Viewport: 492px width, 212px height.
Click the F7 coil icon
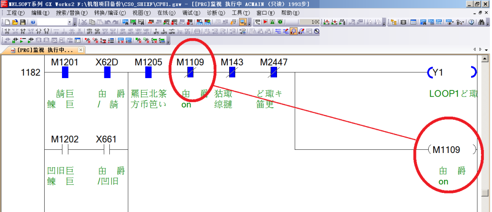[39, 31]
